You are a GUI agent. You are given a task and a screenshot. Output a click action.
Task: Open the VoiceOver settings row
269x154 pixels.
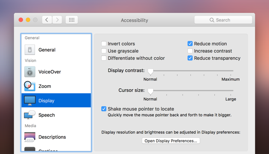(56, 72)
